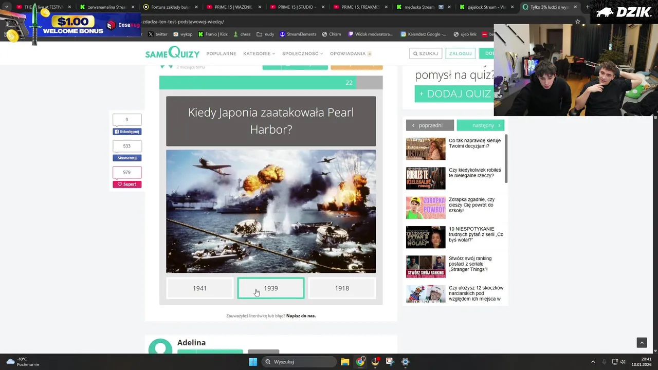Open the chess bookmark

tap(242, 34)
